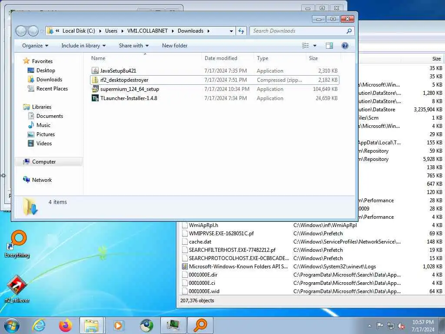This screenshot has width=445, height=334.
Task: Open Windows Explorer taskbar button
Action: pos(92,325)
